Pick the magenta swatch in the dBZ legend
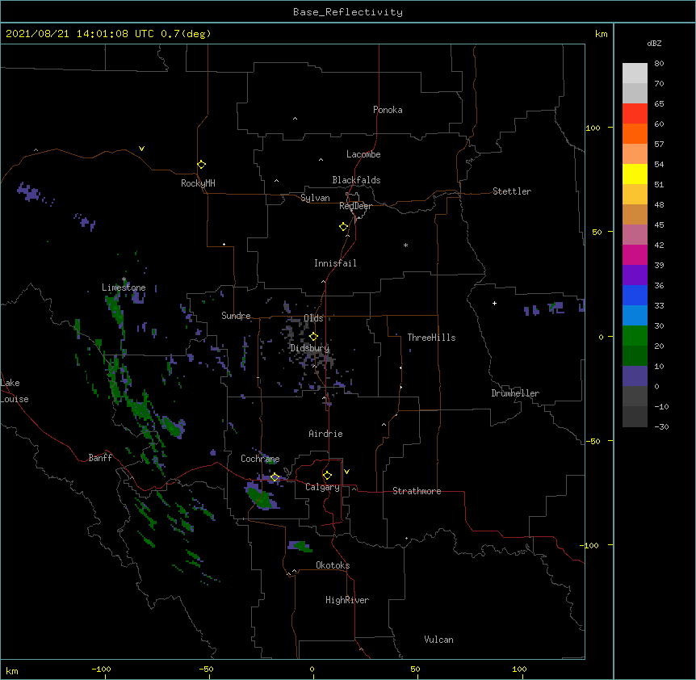Screen dimensions: 696x680 pyautogui.click(x=635, y=254)
